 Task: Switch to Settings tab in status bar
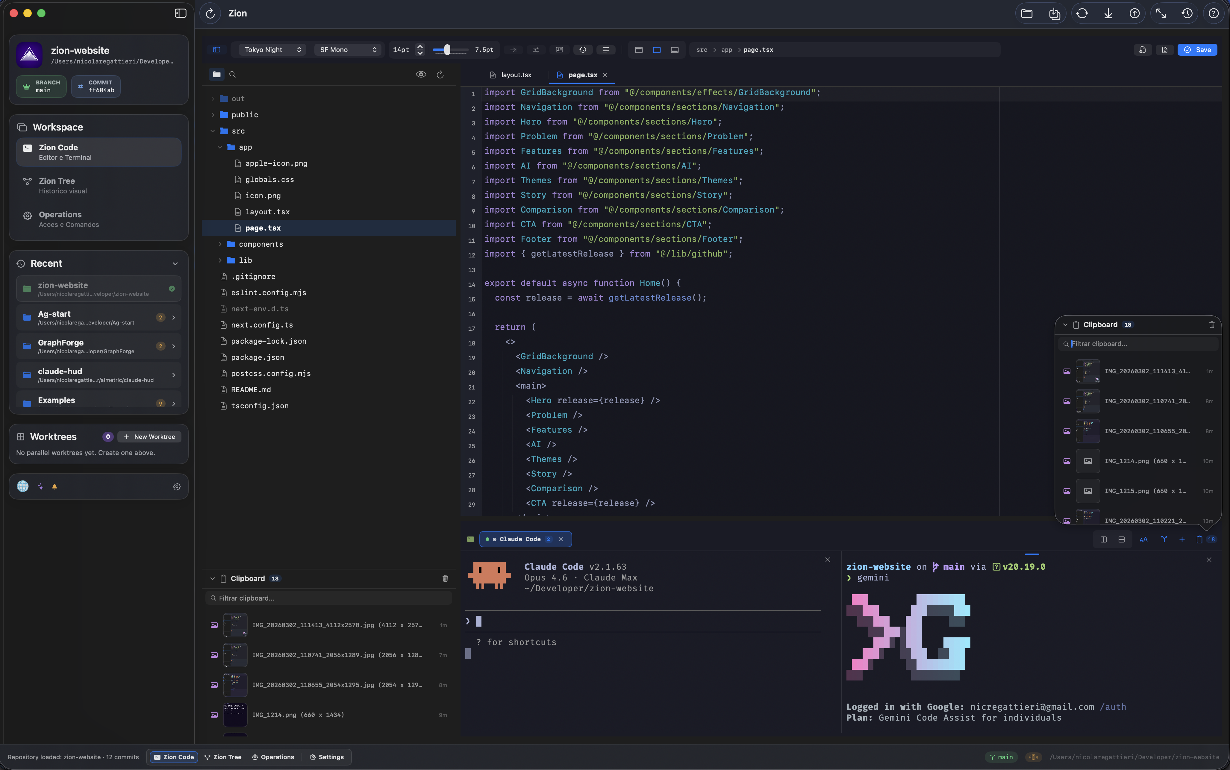(326, 757)
